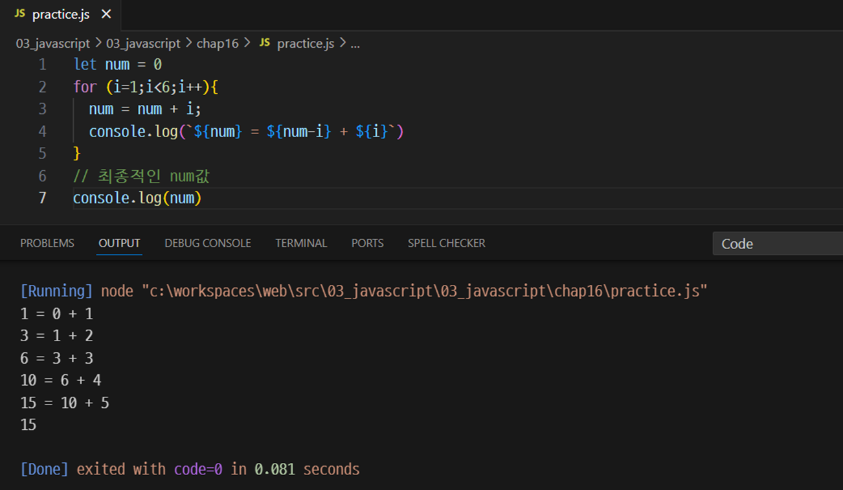Switch to the TERMINAL panel tab
This screenshot has height=490, width=843.
click(x=301, y=243)
